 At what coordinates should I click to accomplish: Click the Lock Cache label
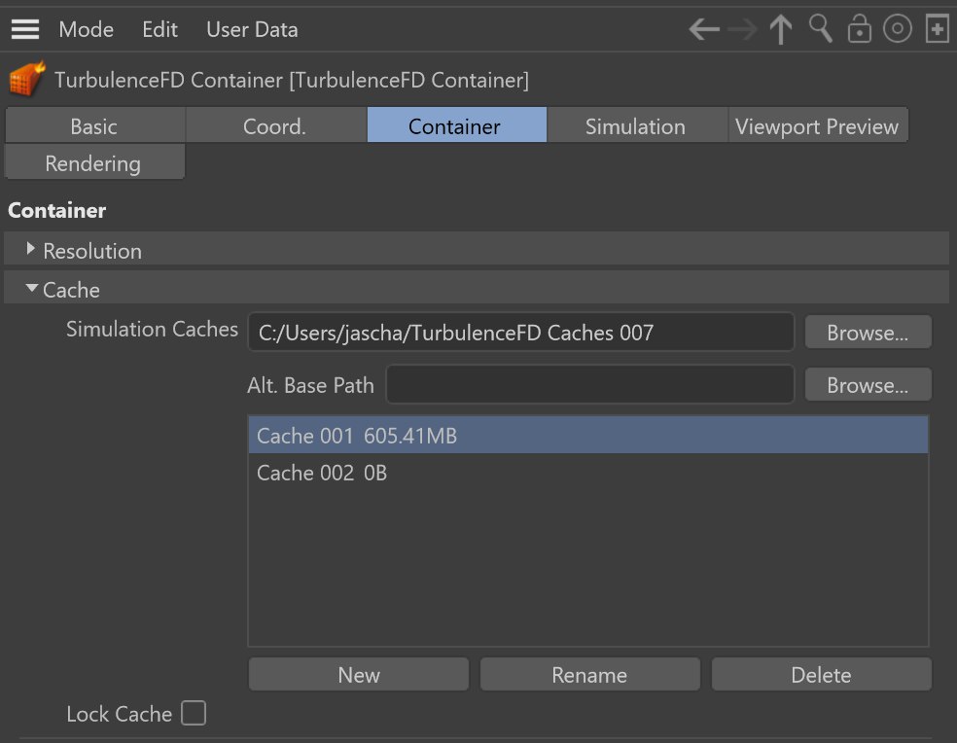pos(119,714)
